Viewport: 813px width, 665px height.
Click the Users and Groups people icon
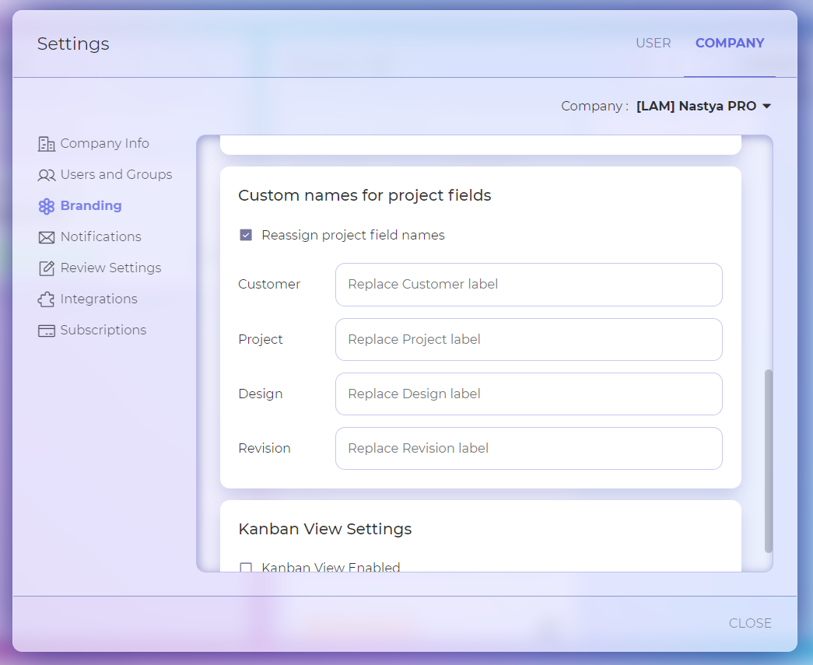(x=46, y=175)
